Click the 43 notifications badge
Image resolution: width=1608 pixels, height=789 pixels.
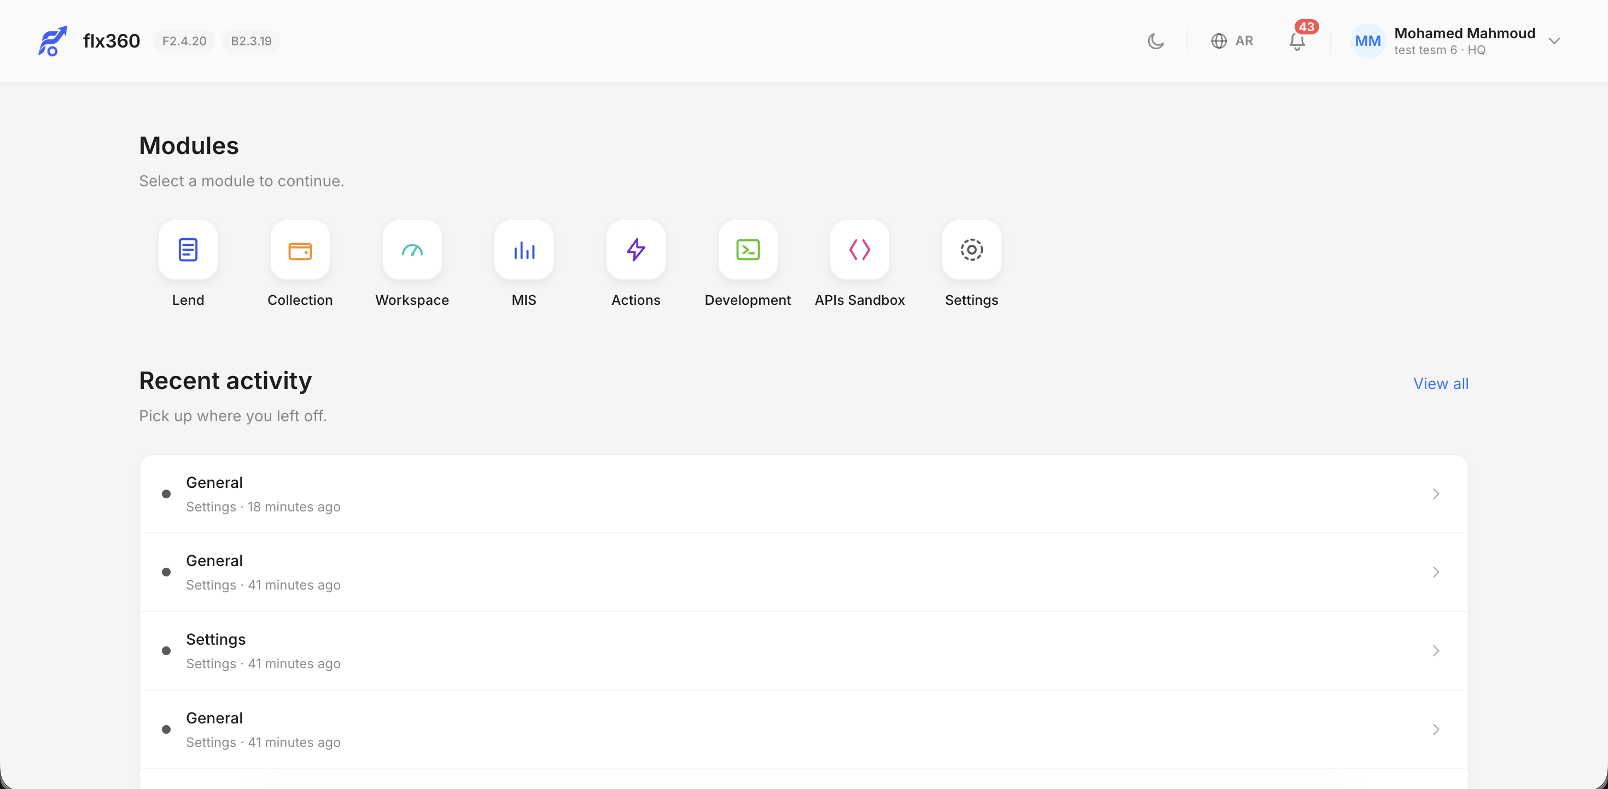(1307, 27)
